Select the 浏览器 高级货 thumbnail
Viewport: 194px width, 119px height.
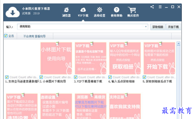tap(91, 106)
